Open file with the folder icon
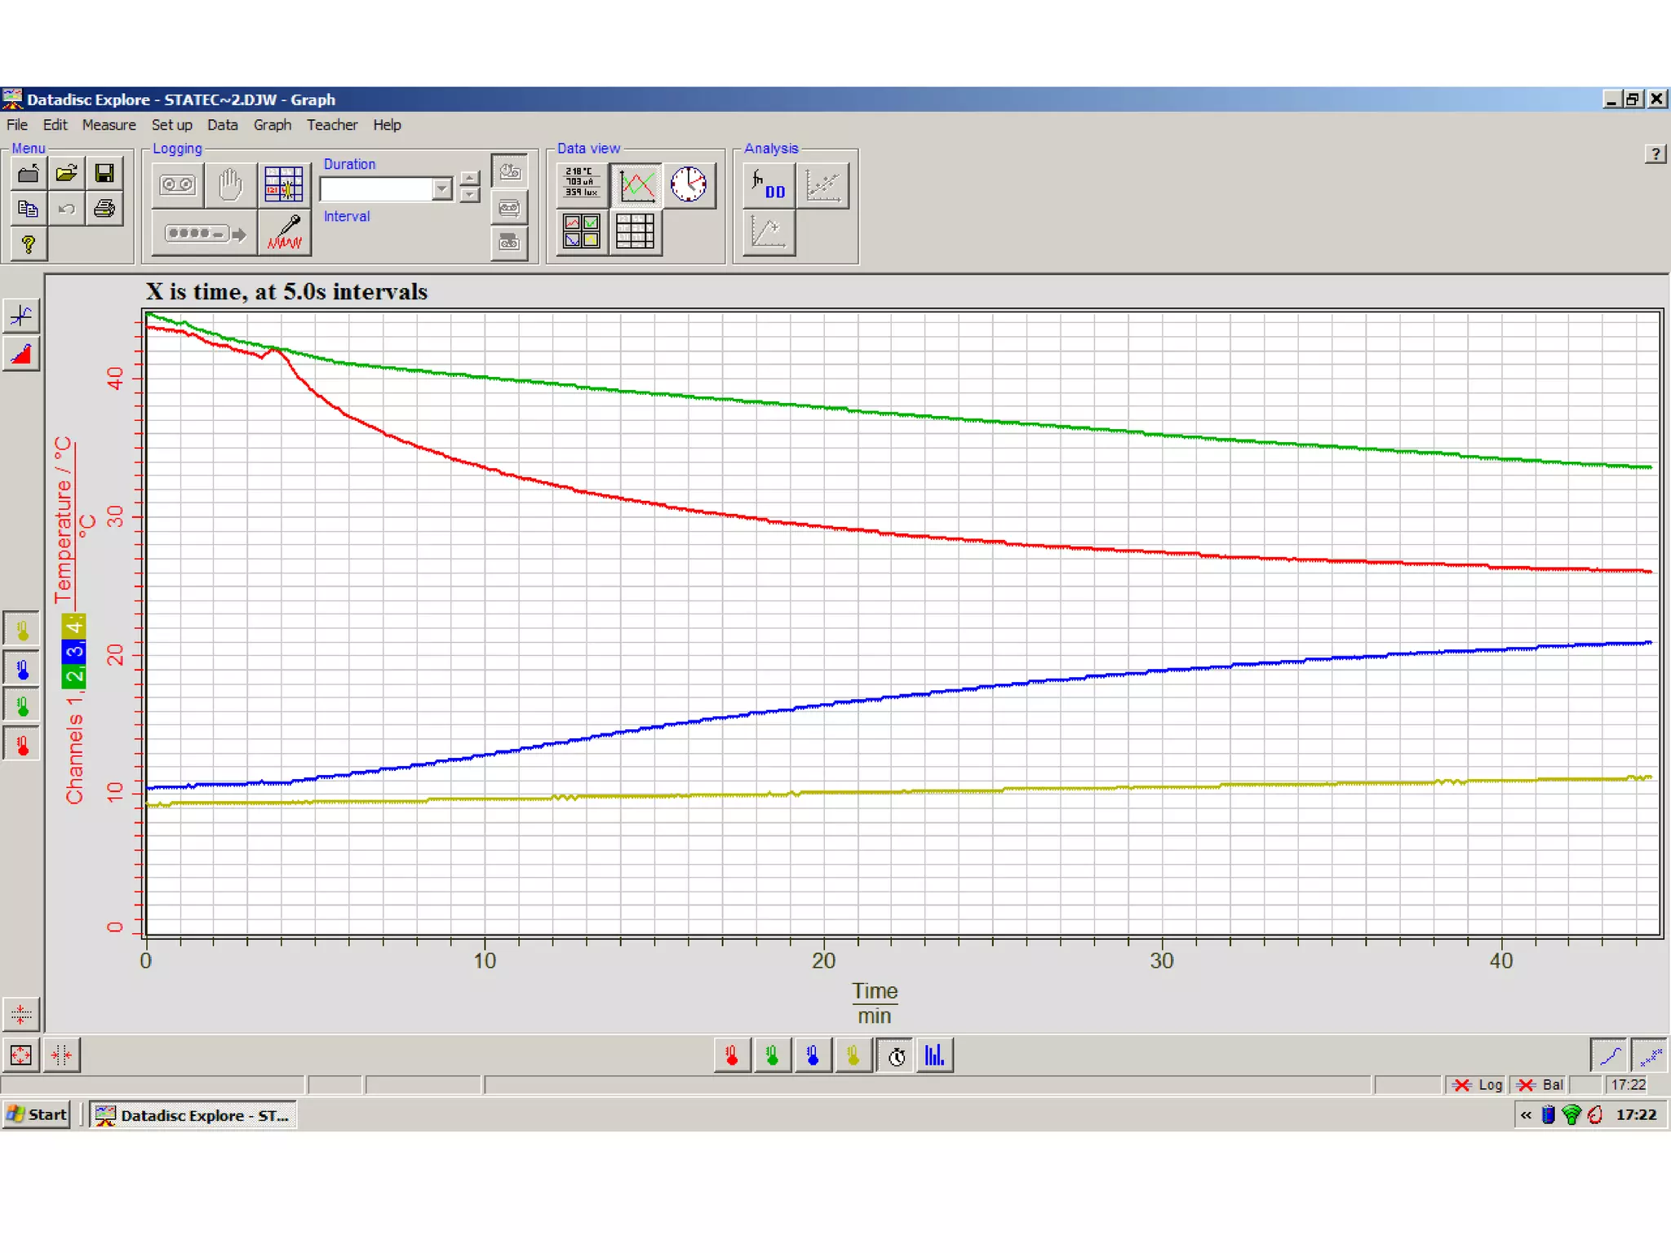The height and width of the screenshot is (1253, 1671). tap(66, 173)
